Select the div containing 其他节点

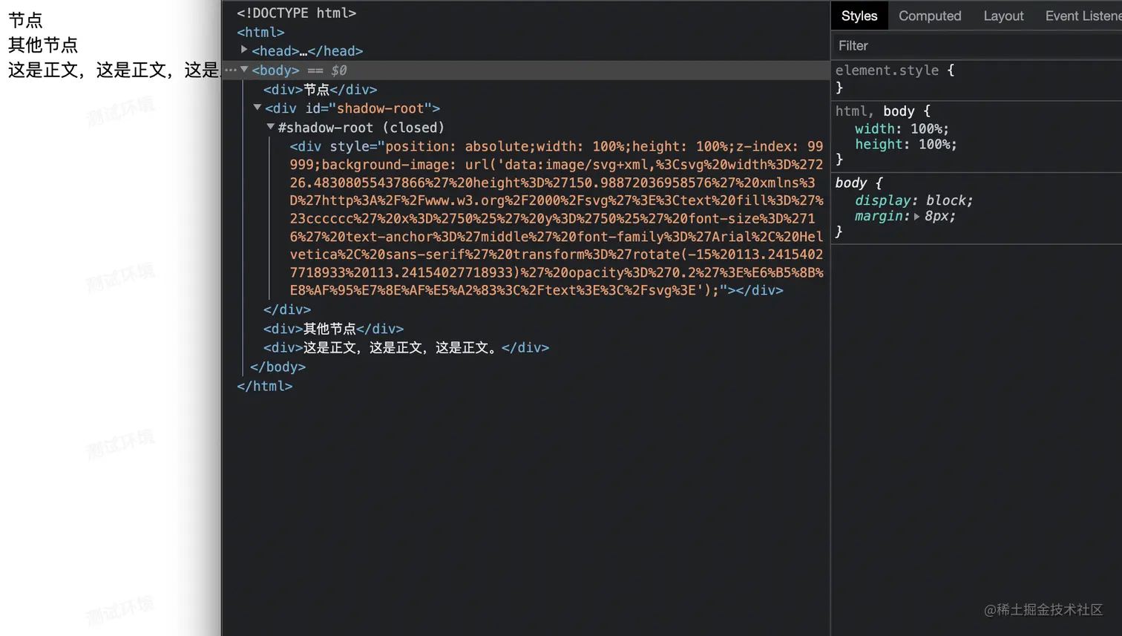[334, 328]
